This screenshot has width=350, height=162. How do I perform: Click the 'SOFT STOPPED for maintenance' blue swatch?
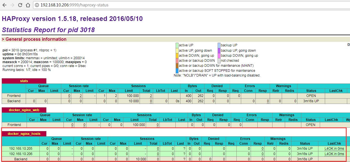click(177, 71)
